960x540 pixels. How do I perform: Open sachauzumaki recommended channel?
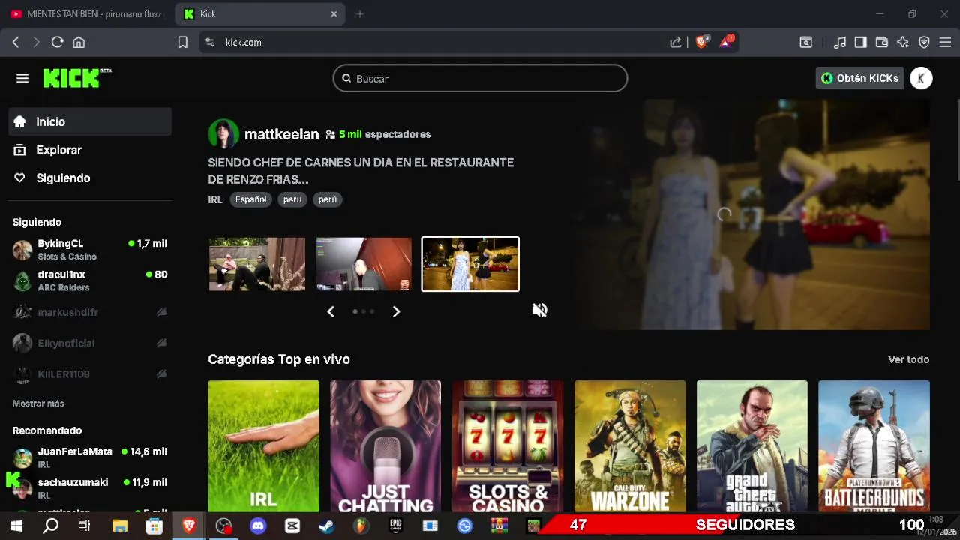coord(90,488)
